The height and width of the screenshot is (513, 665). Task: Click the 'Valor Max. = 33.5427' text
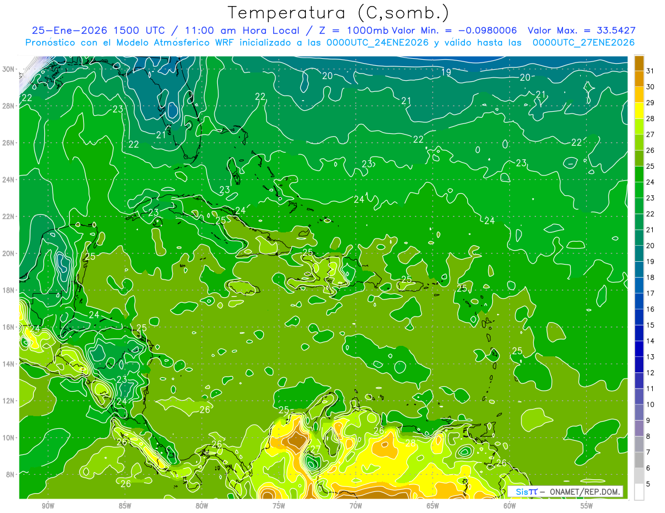point(581,30)
